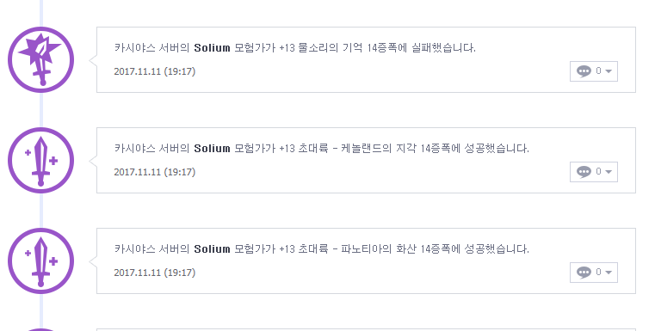Click the comment bubble icon in the 파노티아의 화산 entry
The width and height of the screenshot is (655, 331).
tap(584, 273)
